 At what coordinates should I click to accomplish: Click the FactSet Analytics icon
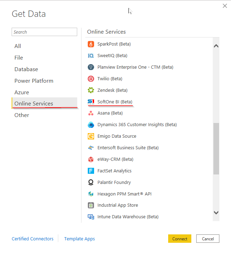(91, 171)
